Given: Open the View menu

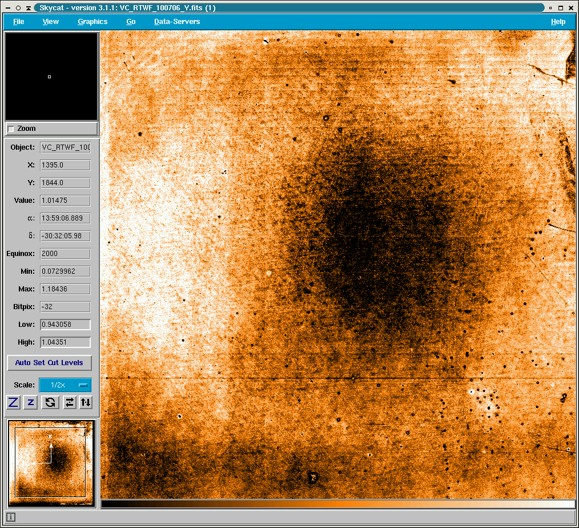Looking at the screenshot, I should point(50,22).
